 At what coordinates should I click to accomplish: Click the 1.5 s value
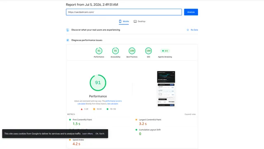(x=76, y=124)
